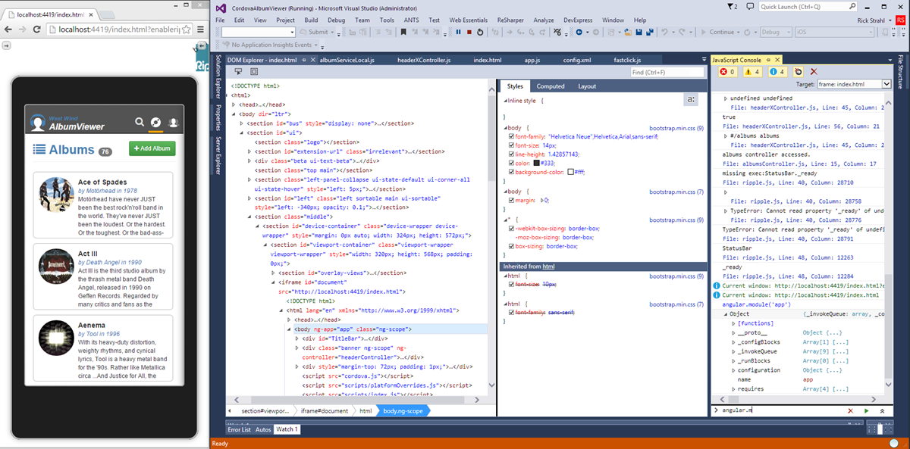Image resolution: width=910 pixels, height=449 pixels.
Task: Run the console command with green arrow
Action: coord(866,410)
